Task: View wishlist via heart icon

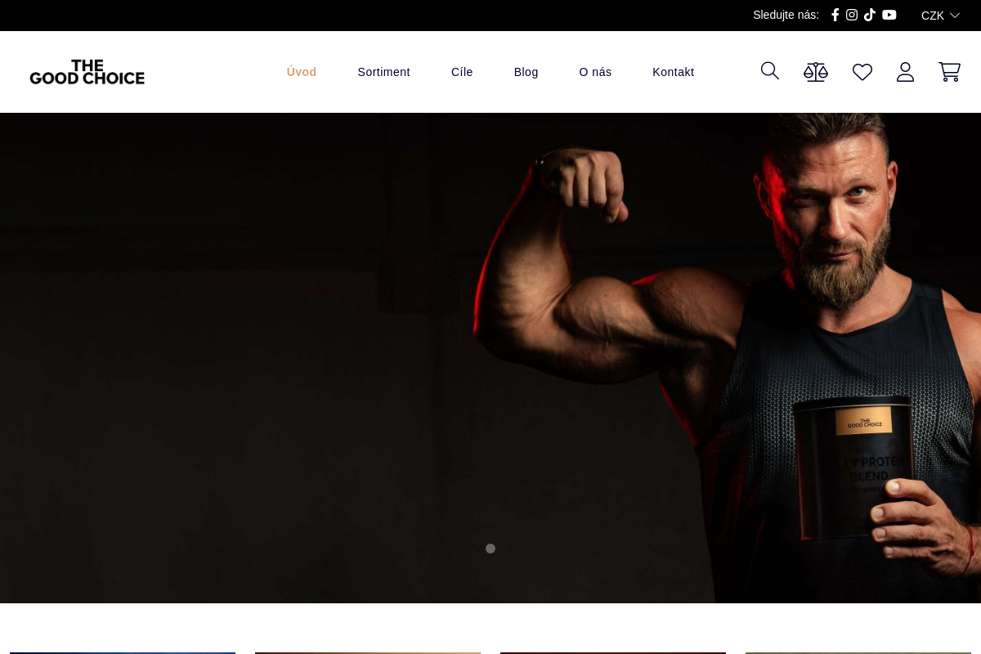Action: point(862,72)
